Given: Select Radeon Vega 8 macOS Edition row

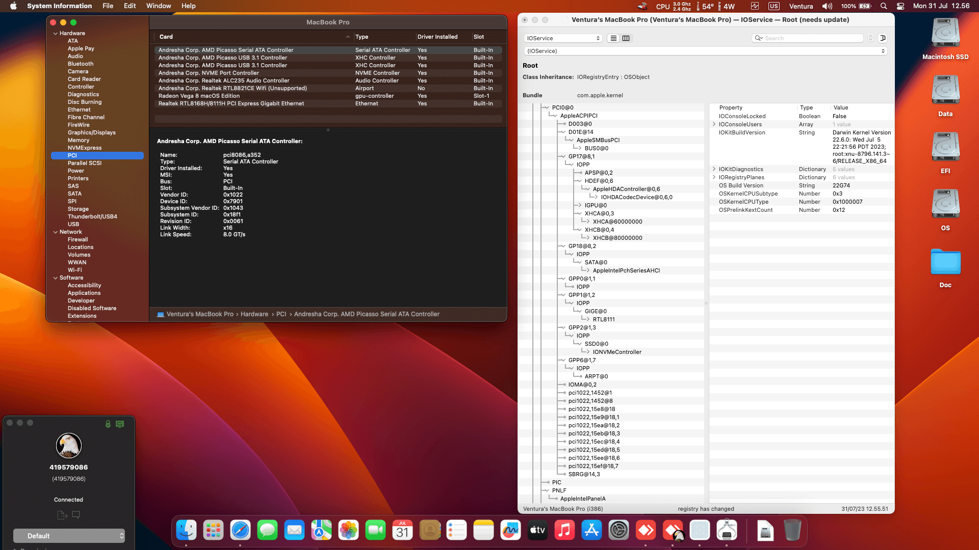Looking at the screenshot, I should [328, 96].
